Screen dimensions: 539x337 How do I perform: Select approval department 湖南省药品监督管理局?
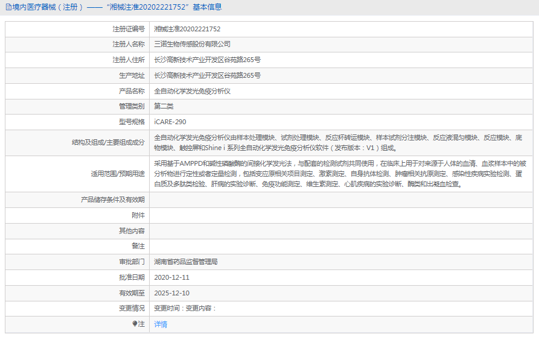(186, 262)
